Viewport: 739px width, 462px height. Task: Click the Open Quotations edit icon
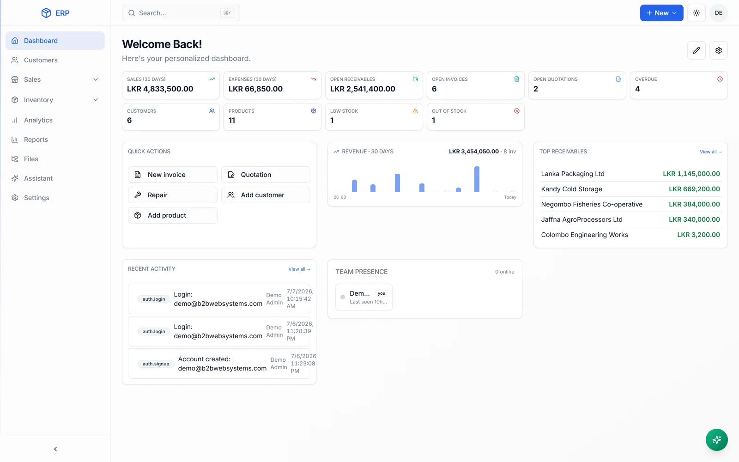click(x=618, y=79)
